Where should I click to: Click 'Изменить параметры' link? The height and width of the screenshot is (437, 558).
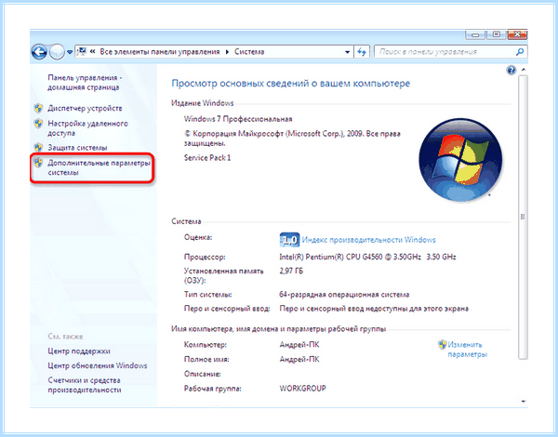point(467,350)
